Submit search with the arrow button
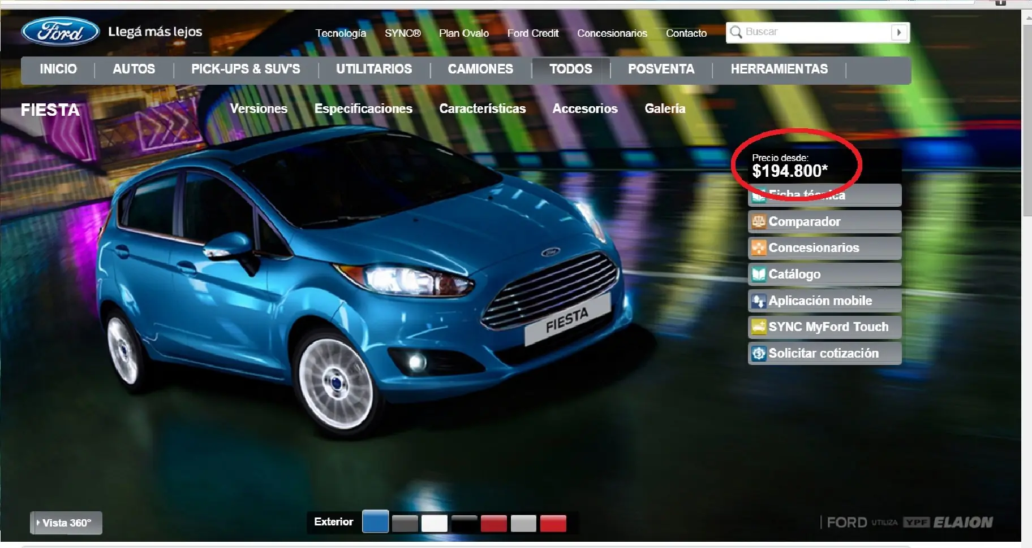Screen dimensions: 1032x548 pos(898,32)
